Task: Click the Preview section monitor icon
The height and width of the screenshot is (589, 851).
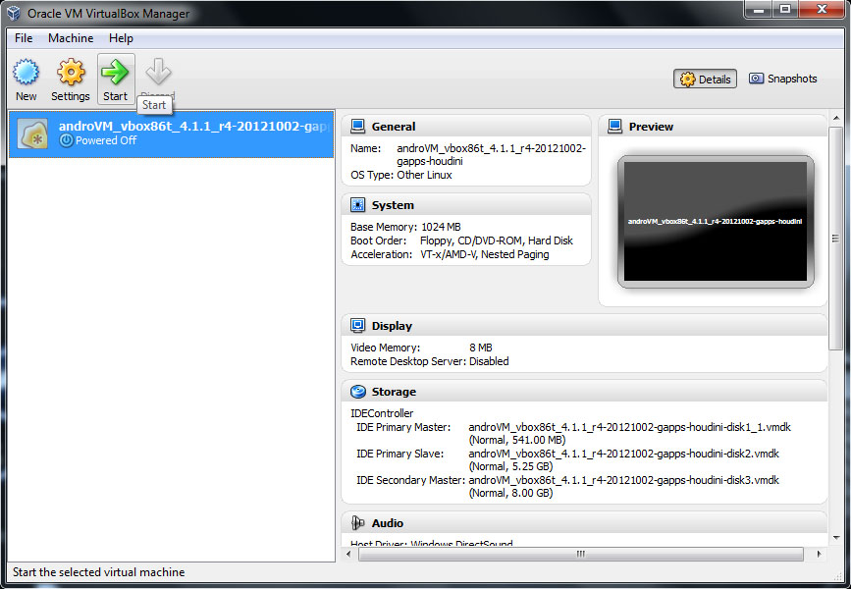Action: pos(614,127)
